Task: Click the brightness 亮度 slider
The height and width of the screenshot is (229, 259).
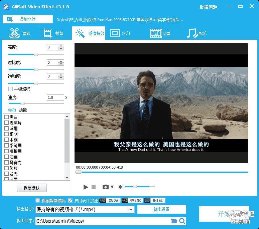Action: tap(36, 54)
